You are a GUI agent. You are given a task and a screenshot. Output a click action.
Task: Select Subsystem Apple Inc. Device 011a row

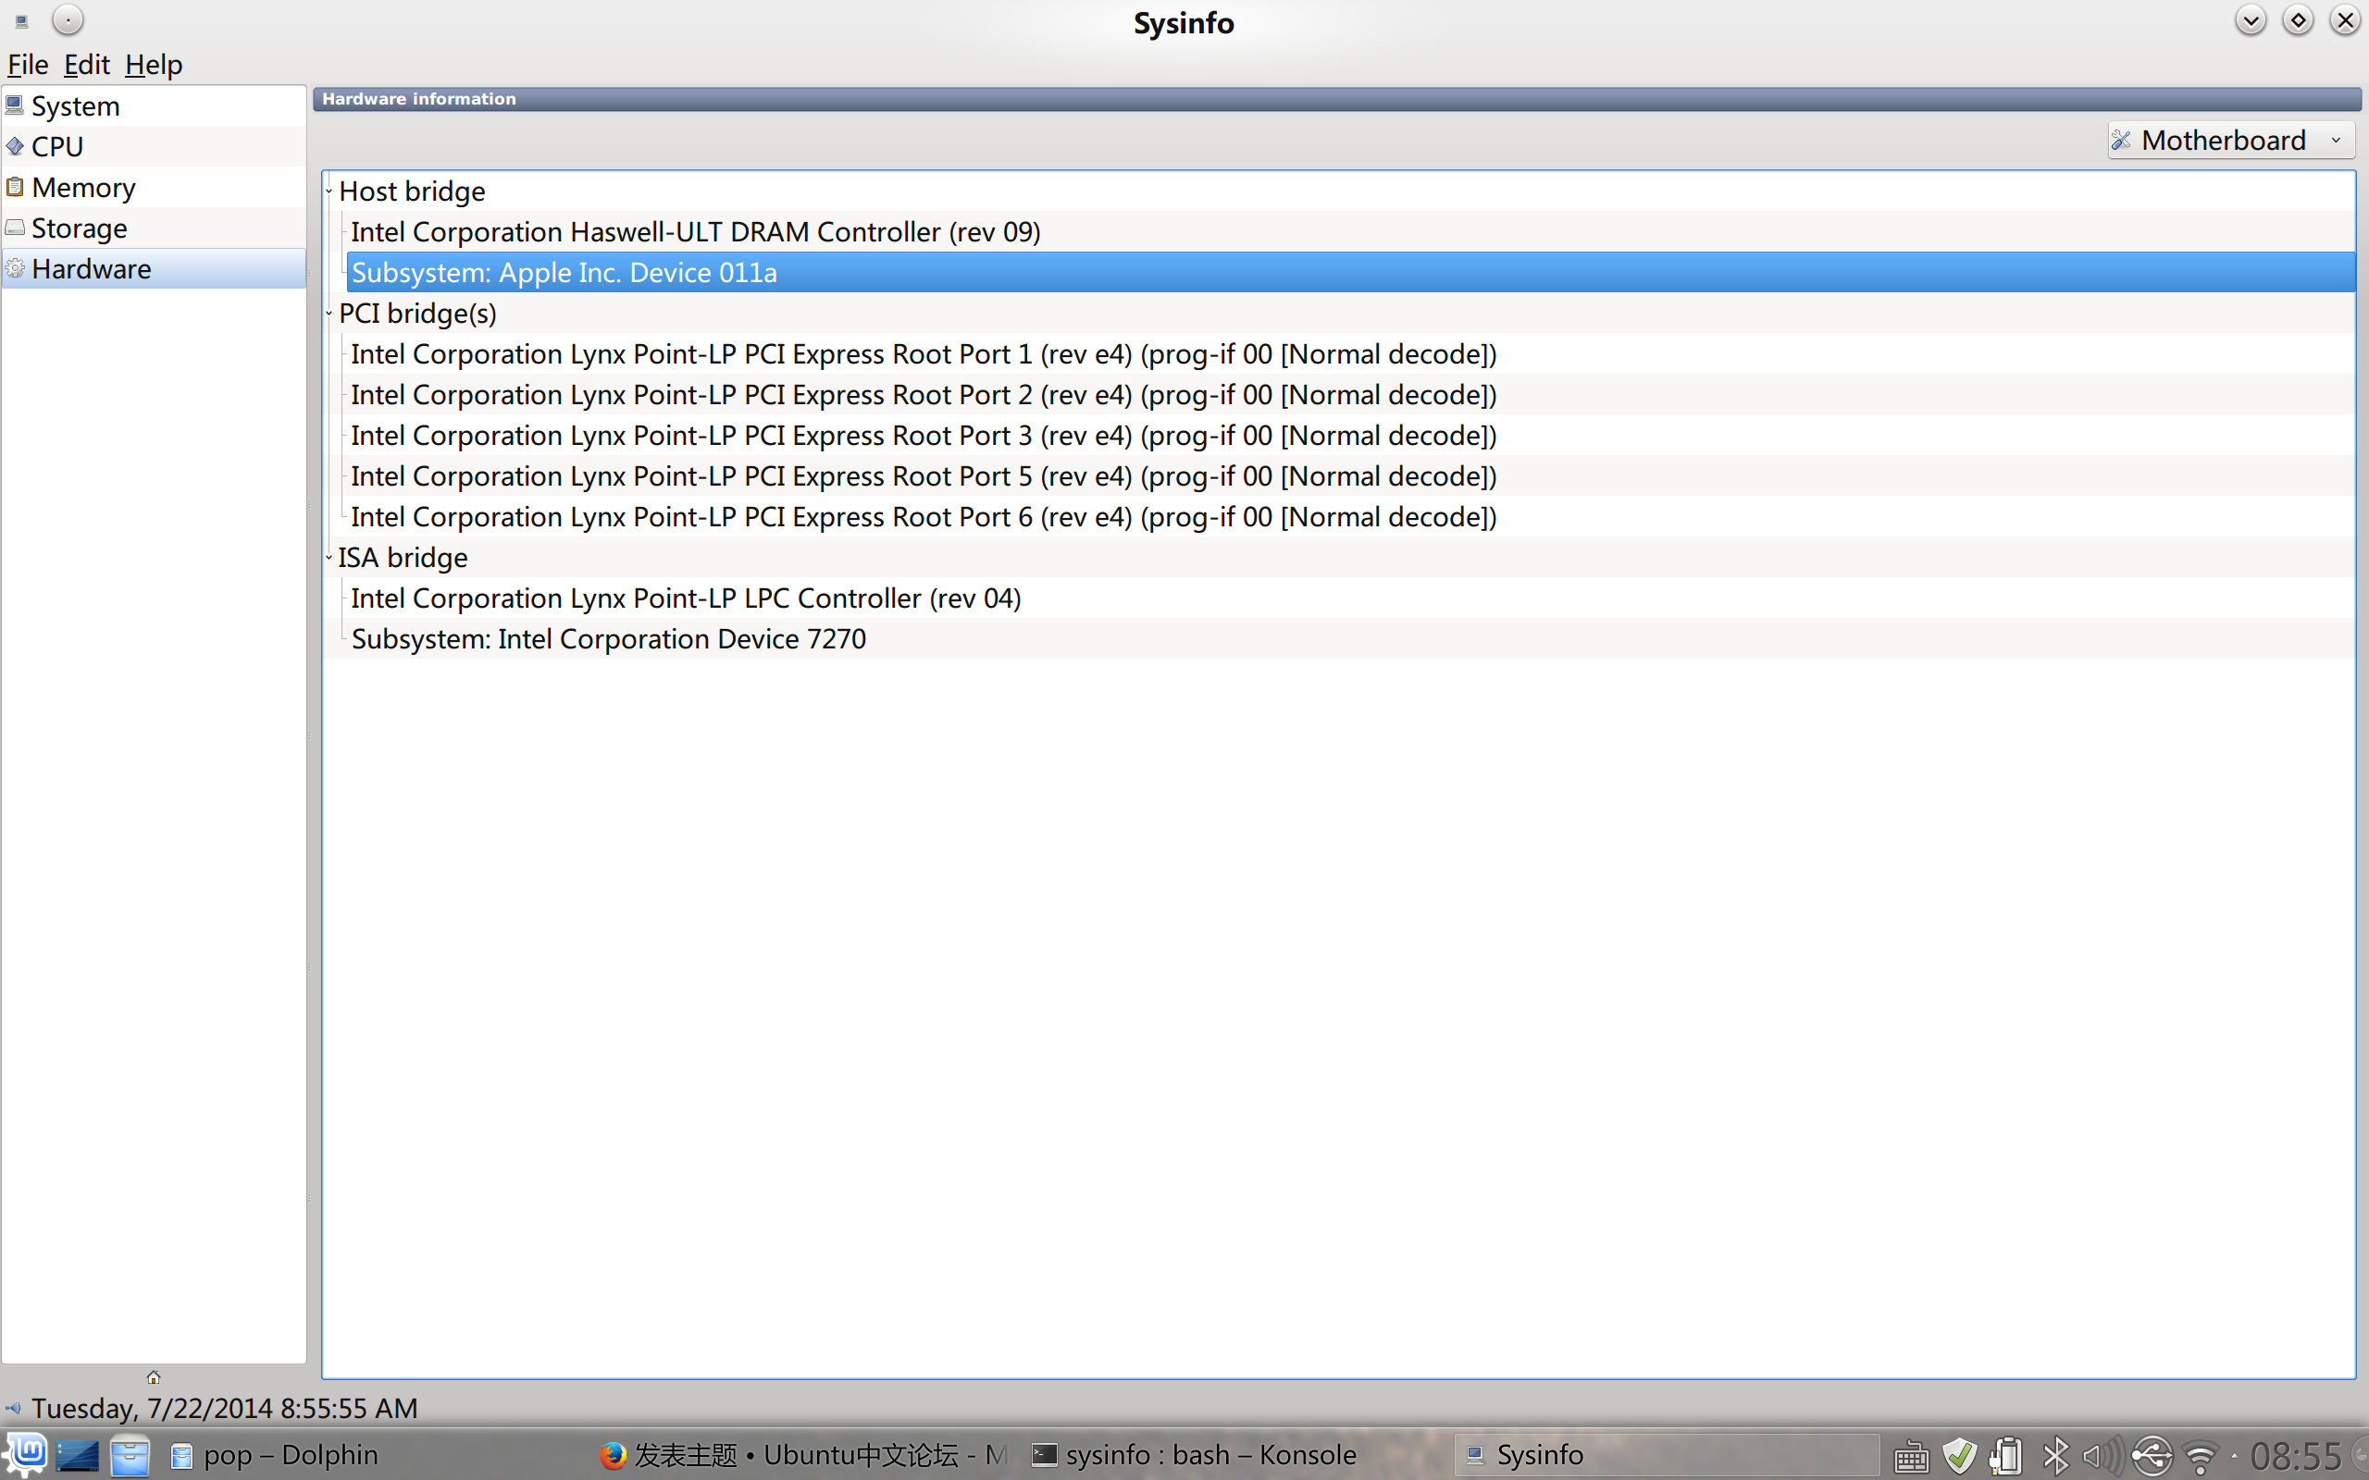tap(1350, 272)
